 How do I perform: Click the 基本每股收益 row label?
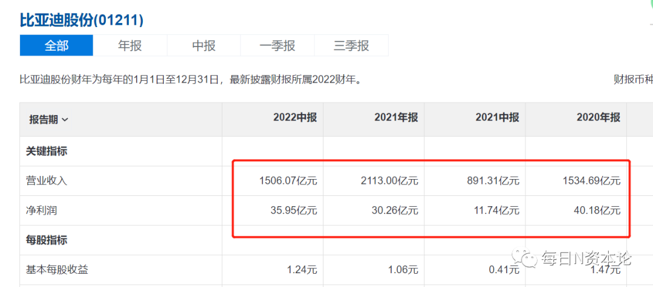point(57,270)
